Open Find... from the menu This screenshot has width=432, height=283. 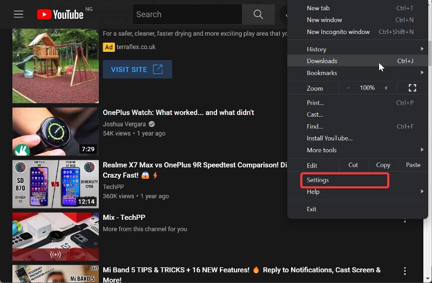coord(357,126)
